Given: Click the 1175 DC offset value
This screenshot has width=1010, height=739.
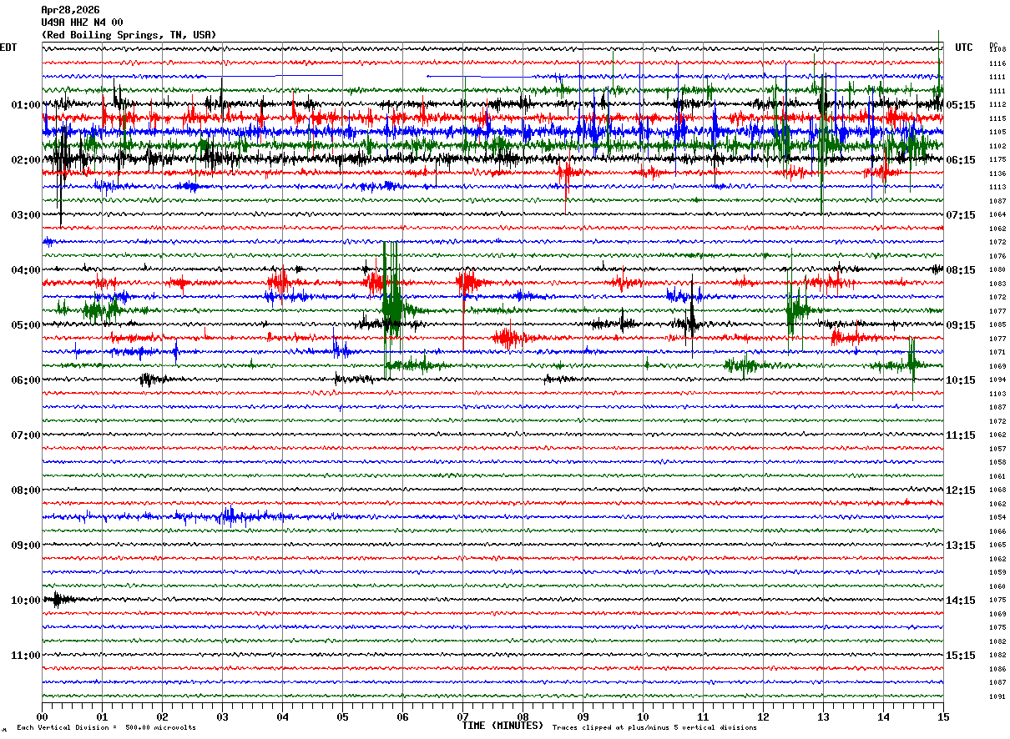Looking at the screenshot, I should click(x=997, y=160).
